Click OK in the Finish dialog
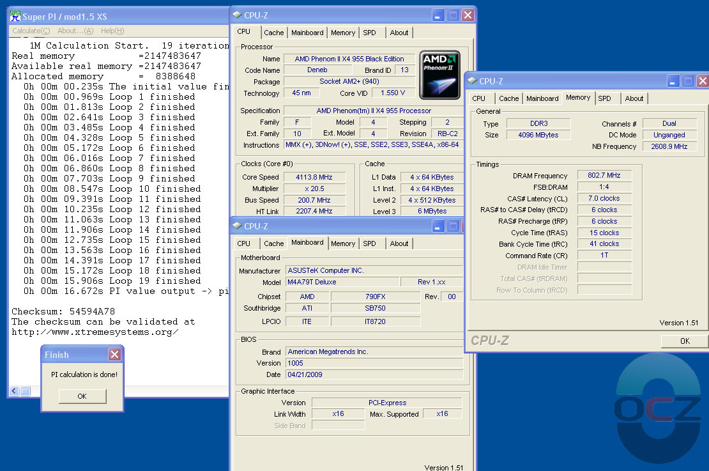Image resolution: width=709 pixels, height=471 pixels. coord(82,396)
